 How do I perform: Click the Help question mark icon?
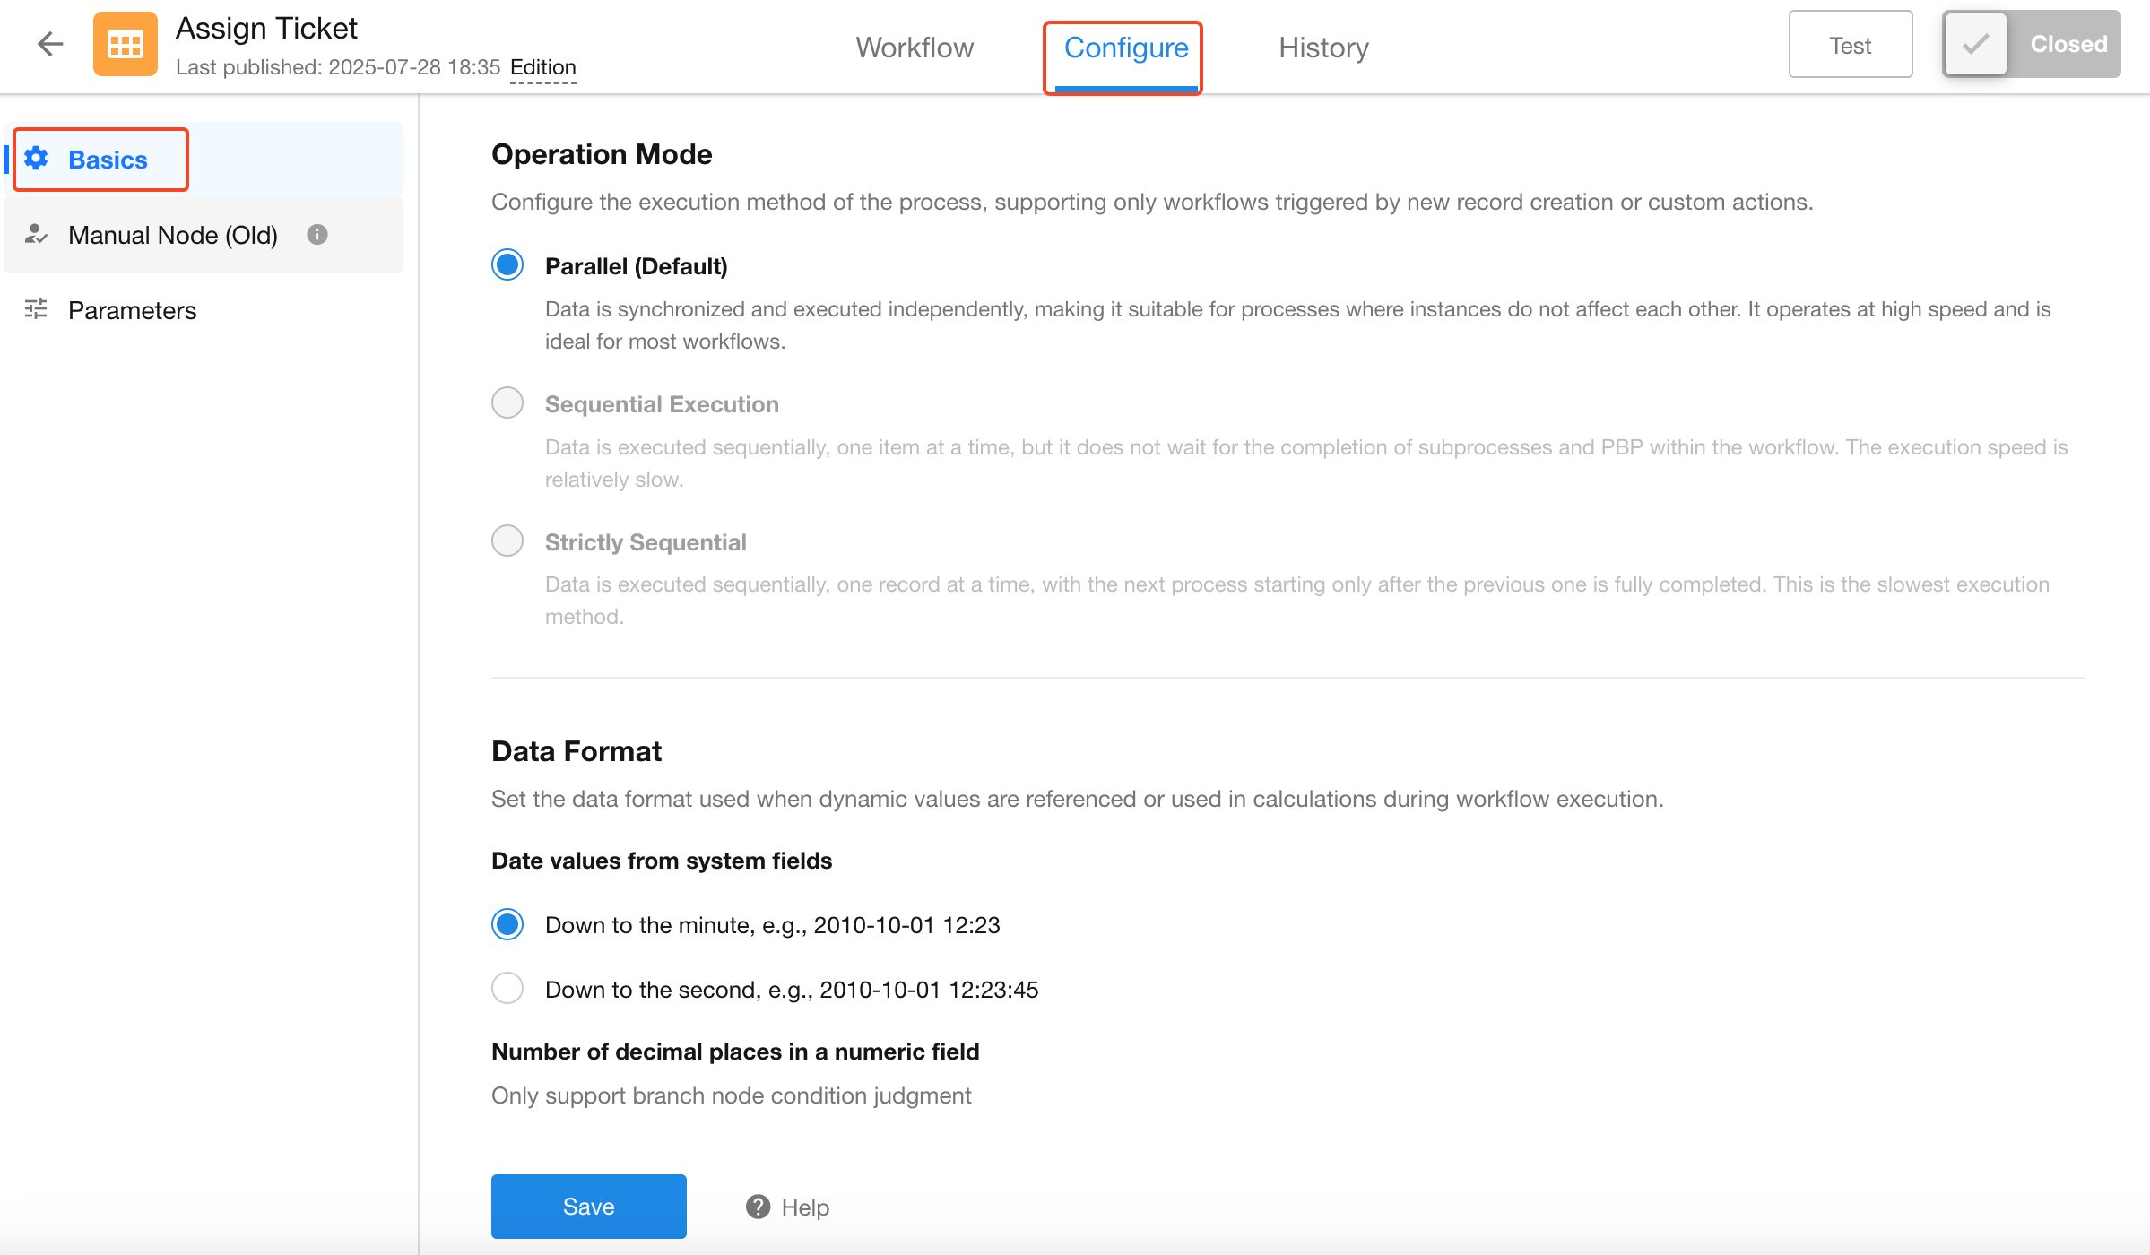point(759,1207)
